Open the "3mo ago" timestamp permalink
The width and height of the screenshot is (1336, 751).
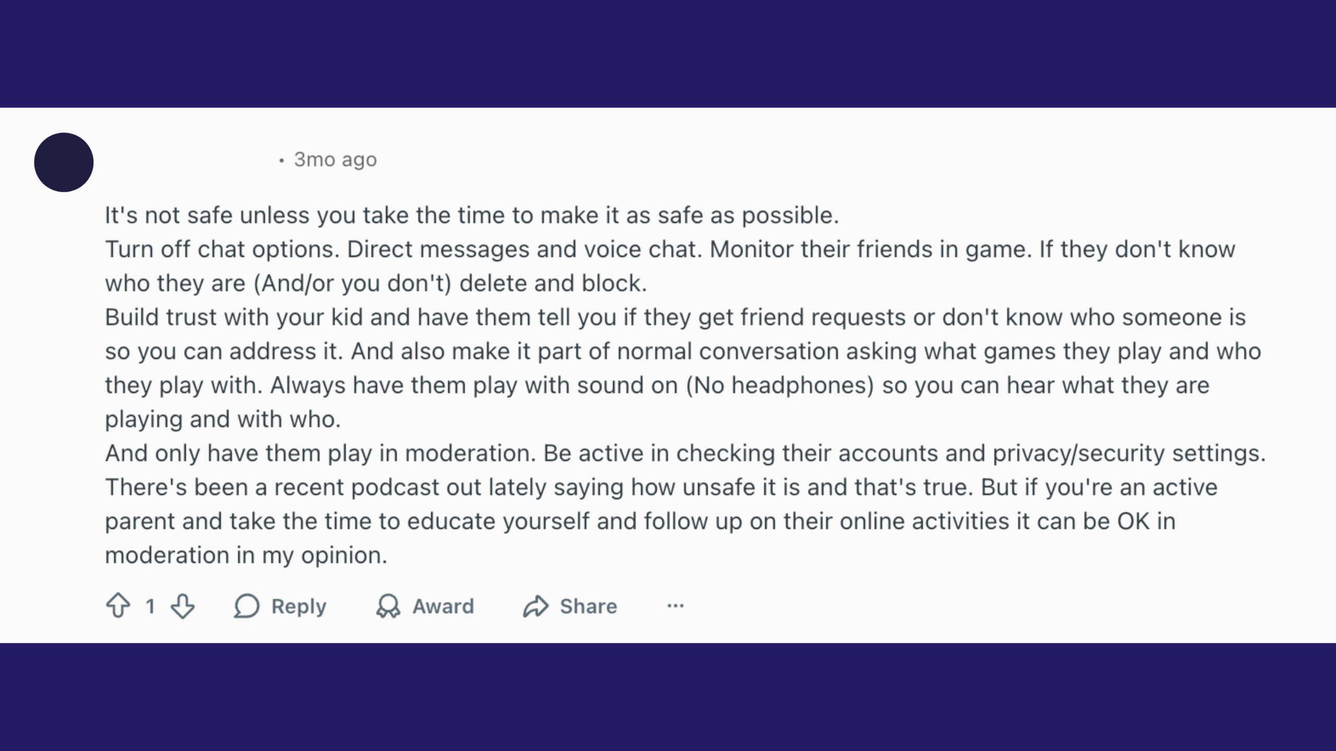335,160
